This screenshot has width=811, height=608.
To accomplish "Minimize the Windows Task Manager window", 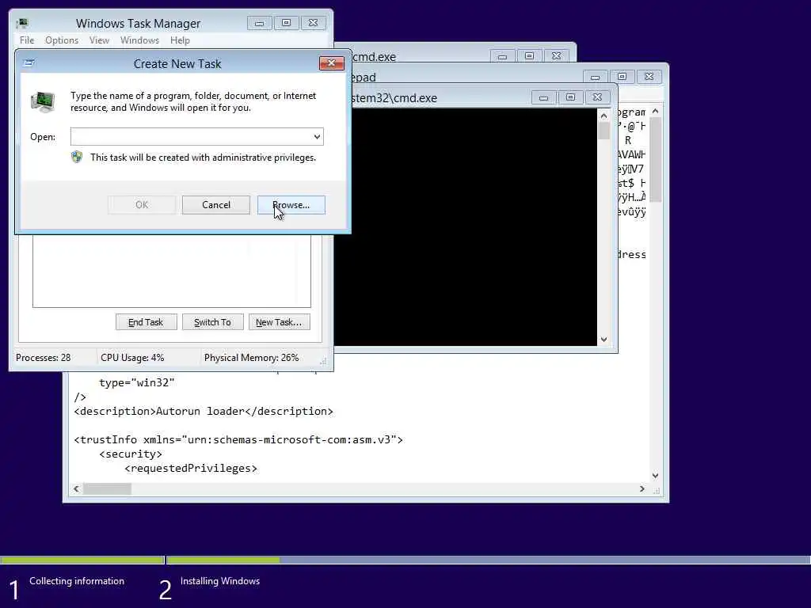I will click(x=259, y=23).
